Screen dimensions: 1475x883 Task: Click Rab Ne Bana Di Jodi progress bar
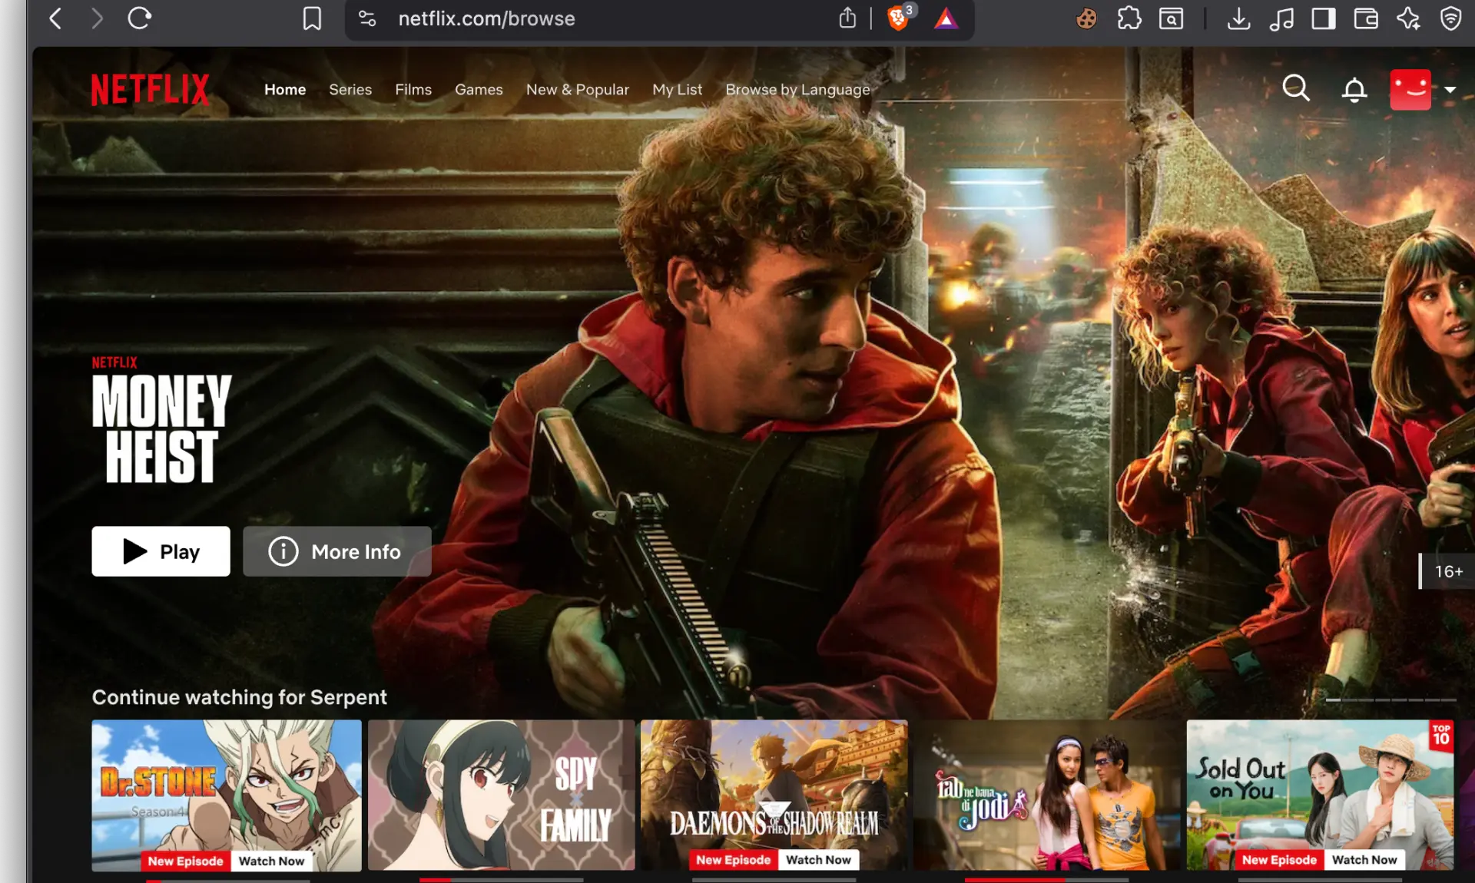click(1047, 880)
